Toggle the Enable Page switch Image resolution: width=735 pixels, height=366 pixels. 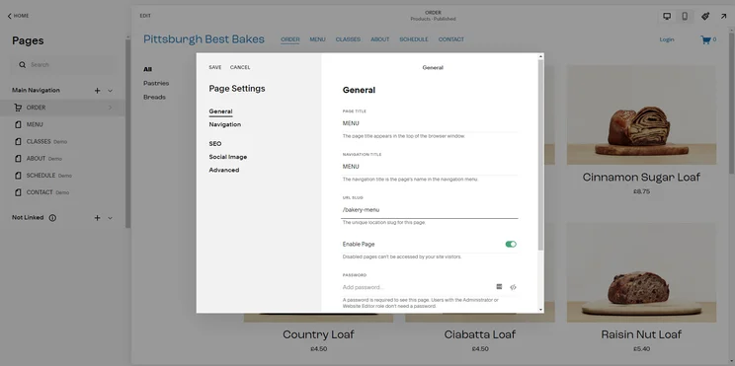pos(511,244)
